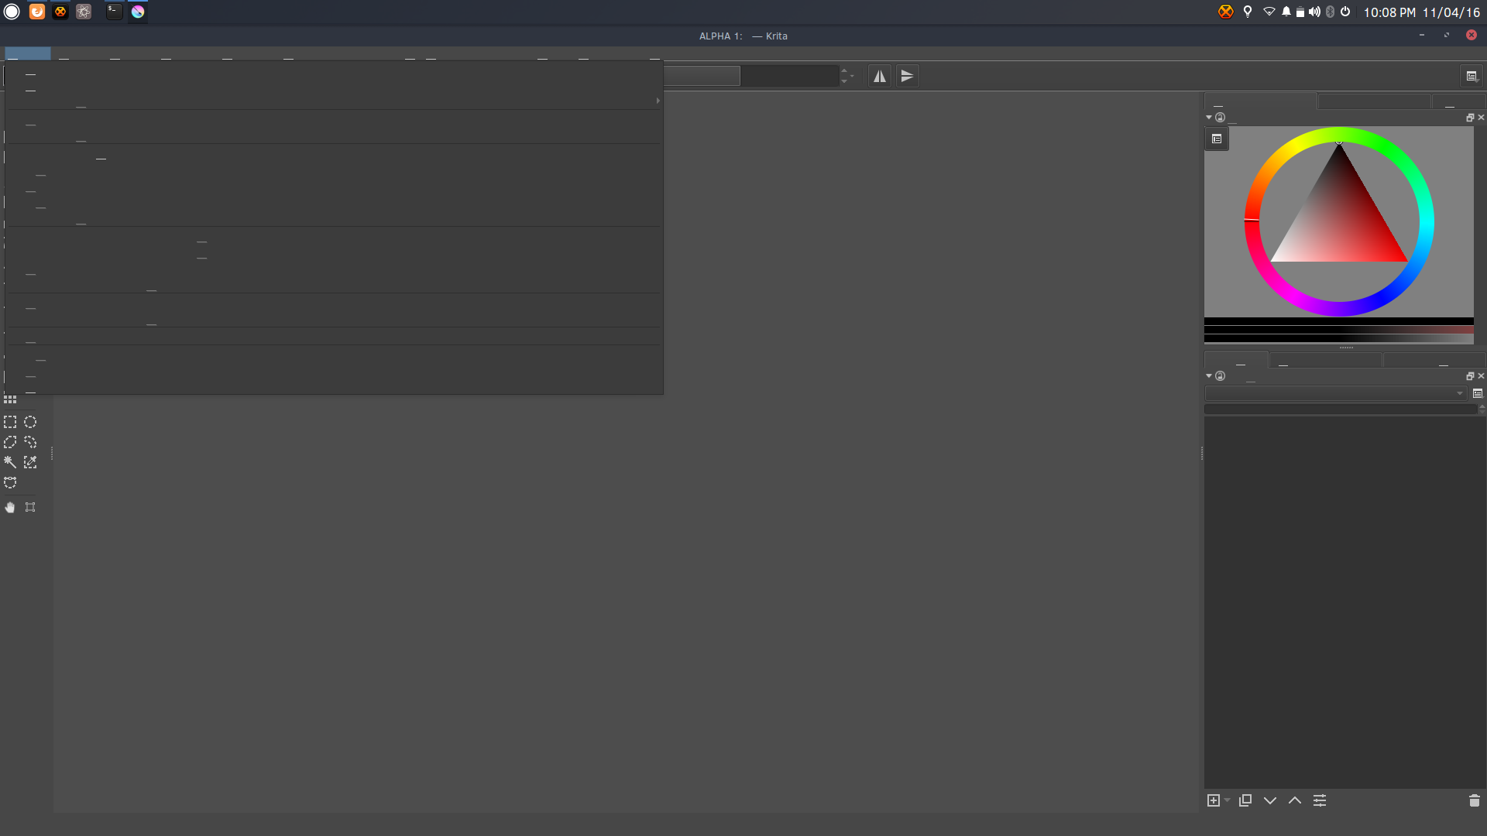Click the layer opacity slider bar
Viewport: 1487px width, 836px height.
[1341, 409]
